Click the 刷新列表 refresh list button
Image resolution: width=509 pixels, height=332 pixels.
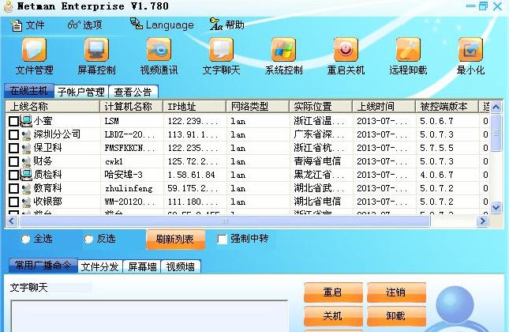(175, 240)
